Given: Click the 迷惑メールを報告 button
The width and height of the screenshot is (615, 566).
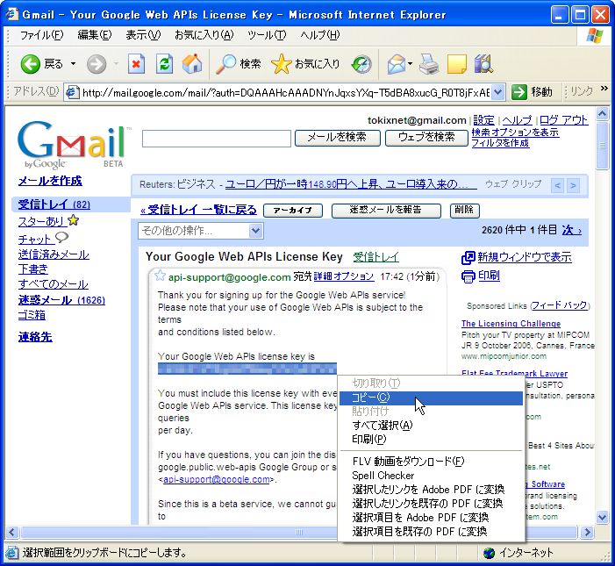Looking at the screenshot, I should [x=386, y=211].
